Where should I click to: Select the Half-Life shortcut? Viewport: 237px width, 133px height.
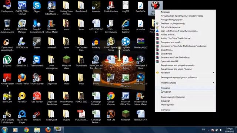tap(111, 114)
